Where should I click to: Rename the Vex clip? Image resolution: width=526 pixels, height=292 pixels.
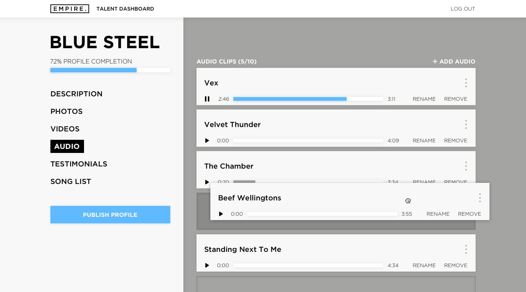[424, 99]
